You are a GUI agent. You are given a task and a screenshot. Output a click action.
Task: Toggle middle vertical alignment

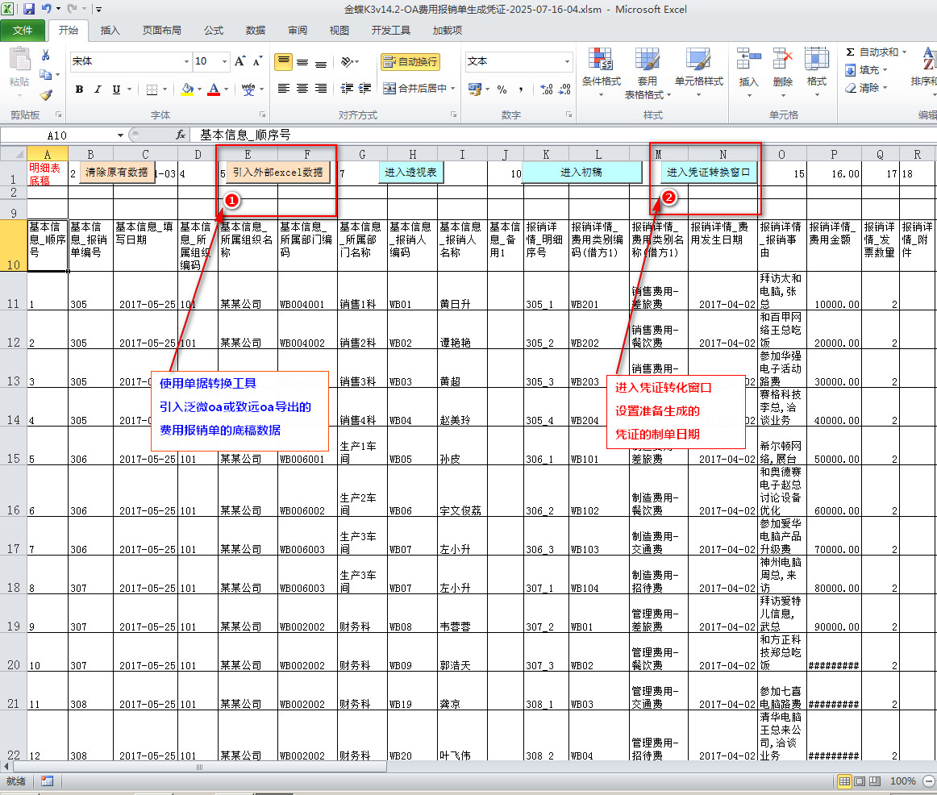302,61
